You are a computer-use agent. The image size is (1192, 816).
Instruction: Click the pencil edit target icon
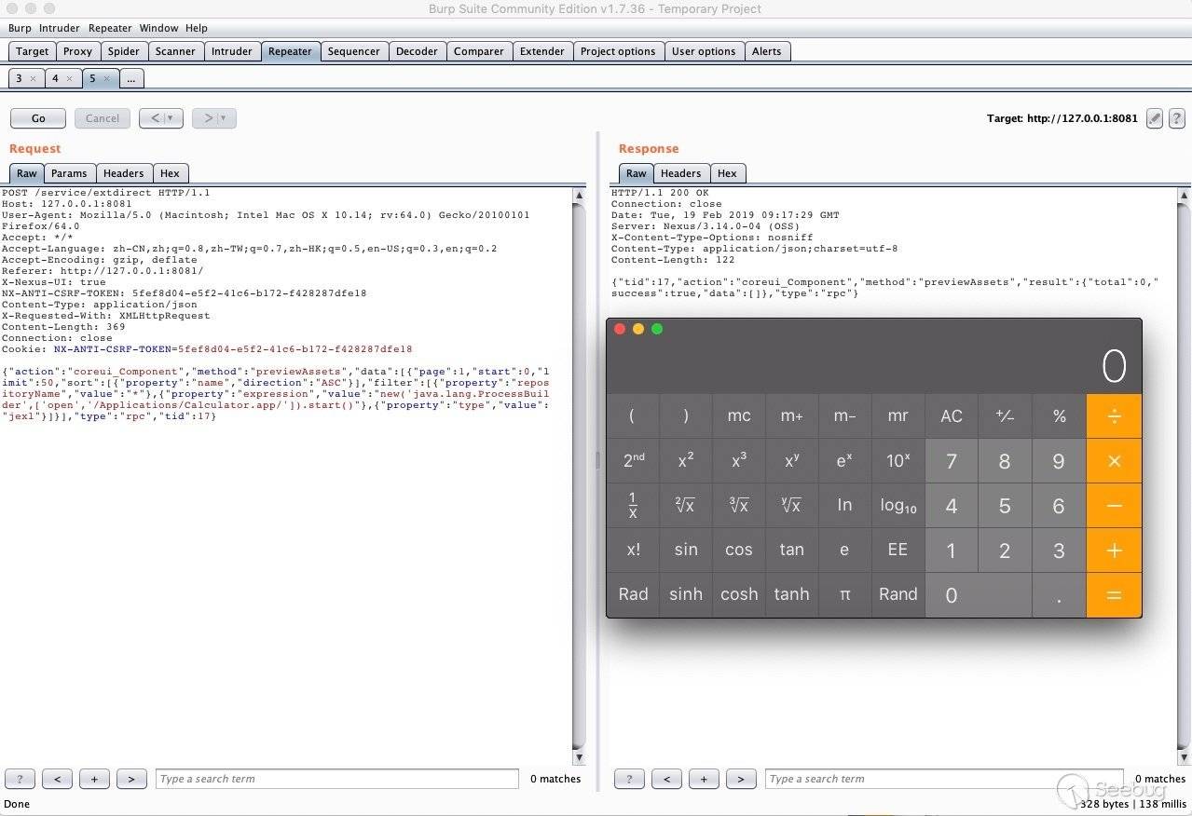[x=1155, y=118]
